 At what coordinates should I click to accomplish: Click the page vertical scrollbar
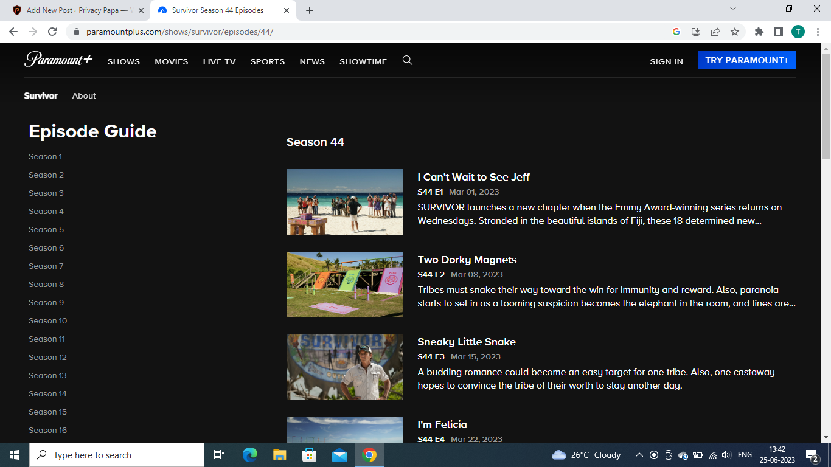pyautogui.click(x=826, y=106)
